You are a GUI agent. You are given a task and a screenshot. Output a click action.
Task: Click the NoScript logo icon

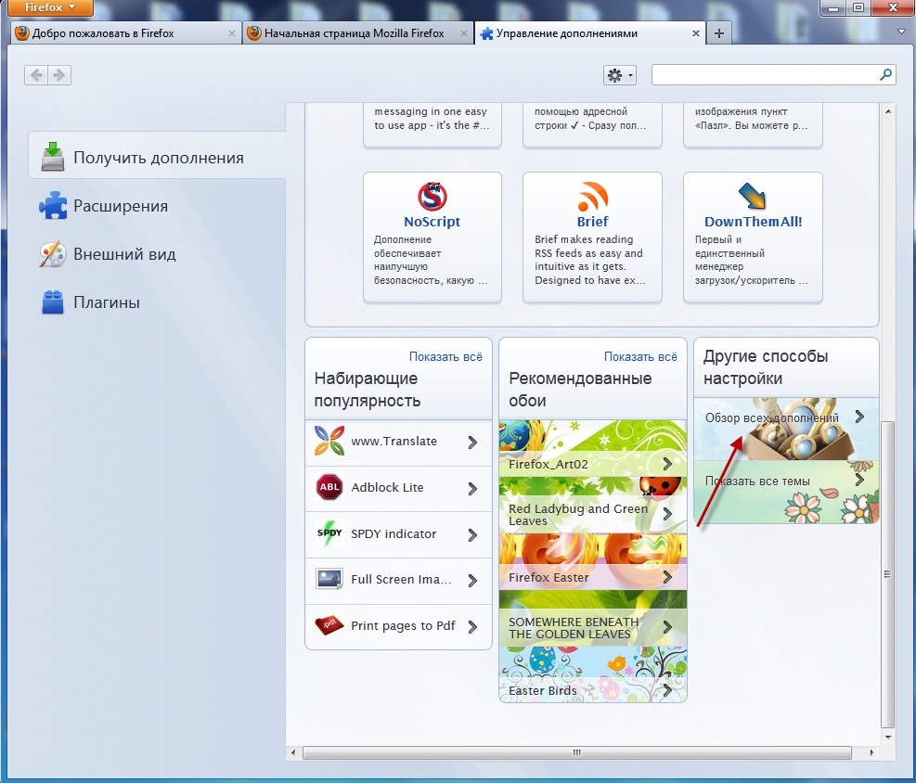tap(432, 196)
